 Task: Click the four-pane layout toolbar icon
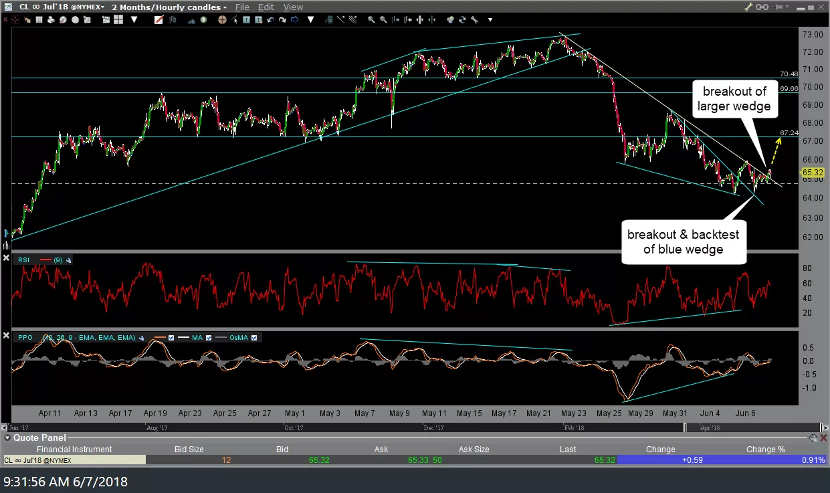click(118, 20)
